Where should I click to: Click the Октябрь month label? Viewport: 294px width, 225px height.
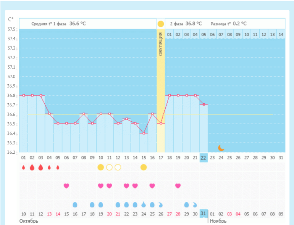28,221
